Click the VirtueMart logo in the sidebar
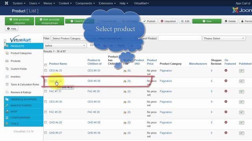 tap(20, 39)
